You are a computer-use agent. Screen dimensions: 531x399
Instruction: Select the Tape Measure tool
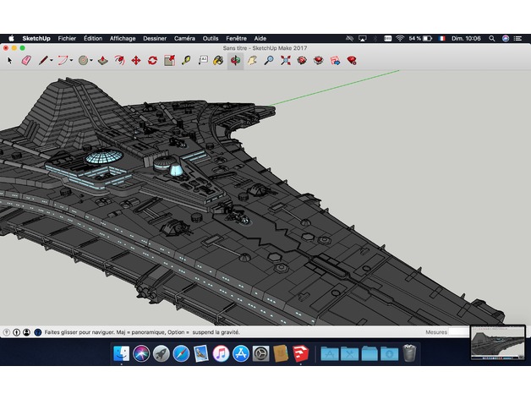[x=186, y=61]
